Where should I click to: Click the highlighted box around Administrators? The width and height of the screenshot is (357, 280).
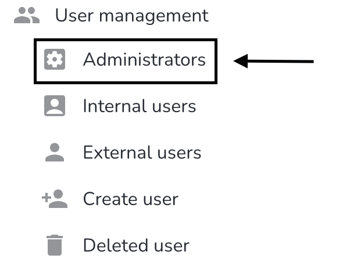126,61
